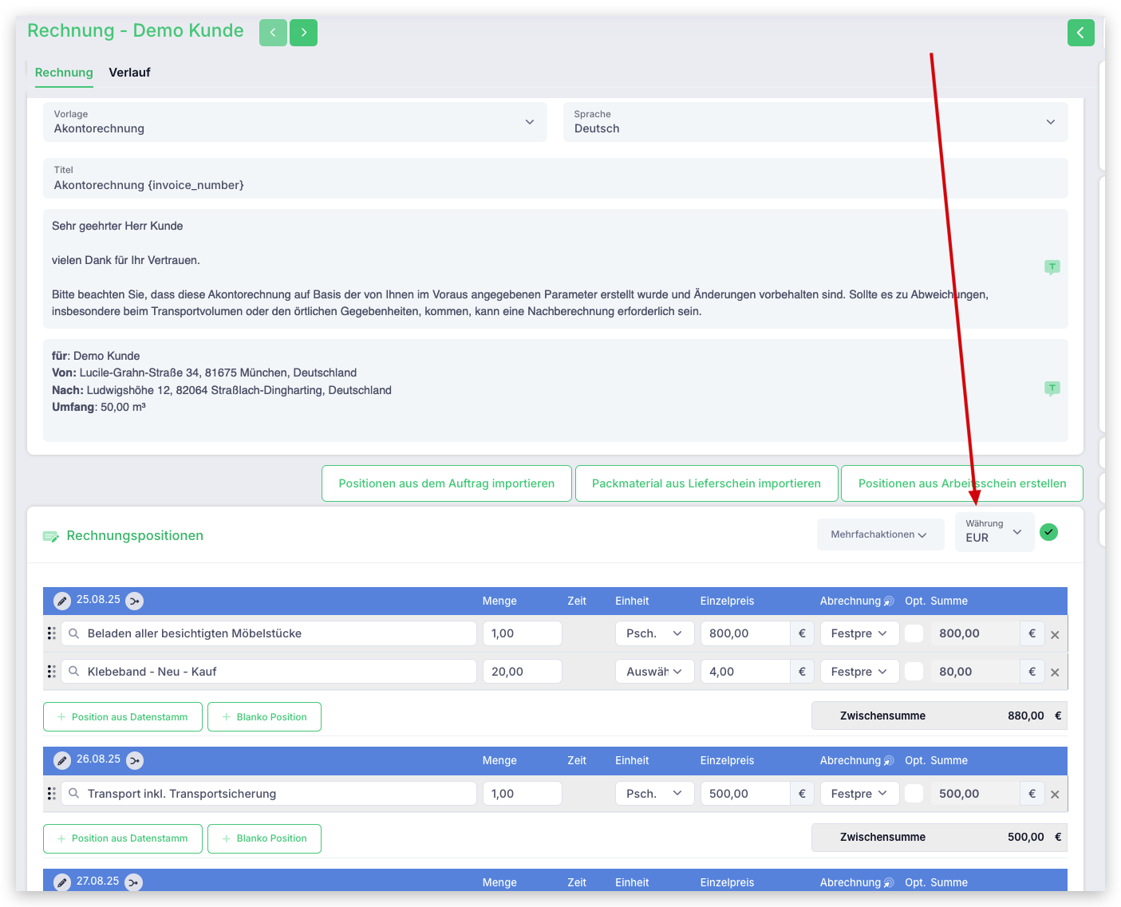1121x907 pixels.
Task: Open Einheit dropdown Psch. in Transport row
Action: point(654,794)
